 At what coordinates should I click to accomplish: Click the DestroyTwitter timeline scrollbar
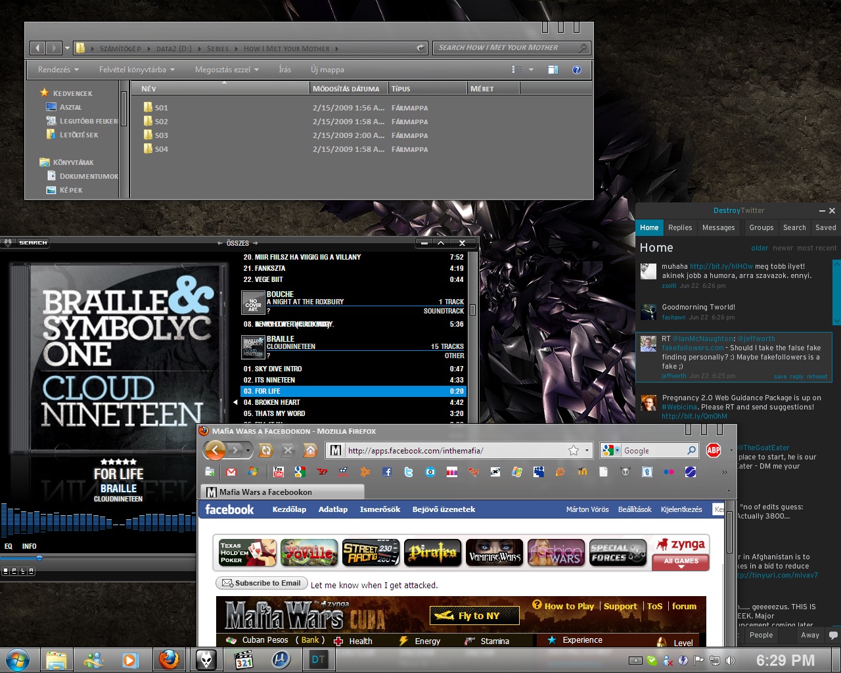[836, 292]
